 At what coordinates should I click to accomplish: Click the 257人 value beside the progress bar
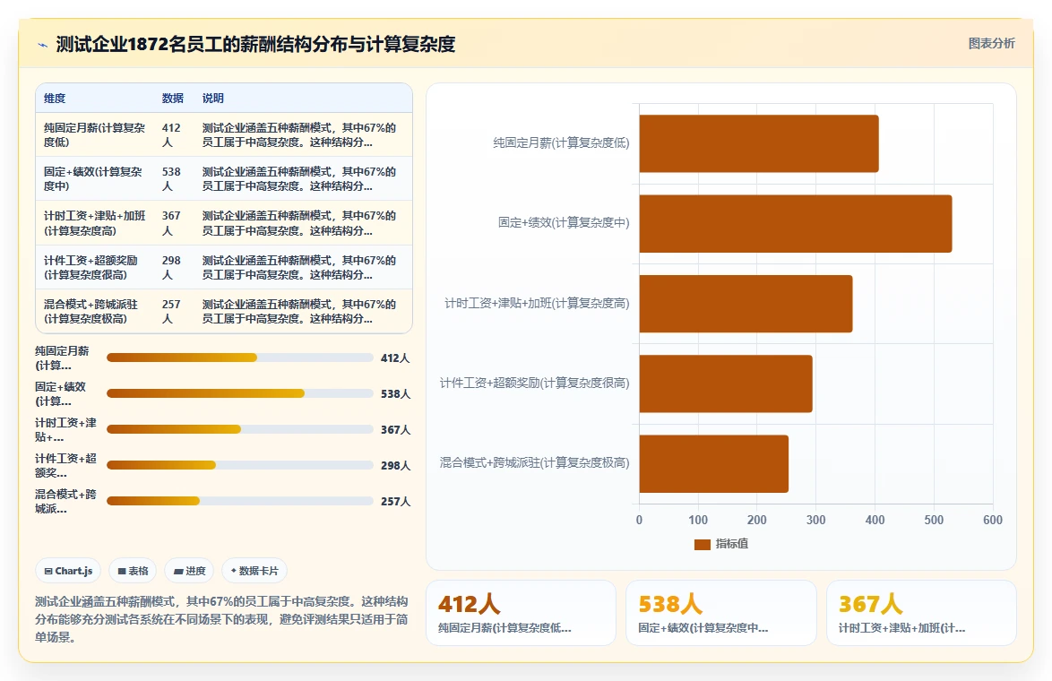pos(395,501)
